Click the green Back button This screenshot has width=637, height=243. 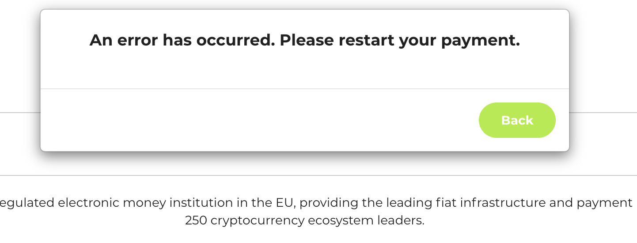tap(517, 120)
